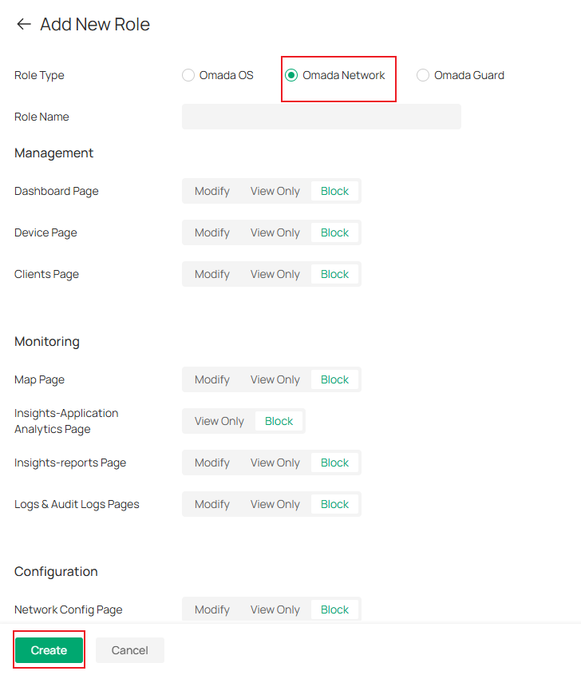This screenshot has height=675, width=581.
Task: Set Clients Page permission to Modify
Action: click(x=212, y=274)
